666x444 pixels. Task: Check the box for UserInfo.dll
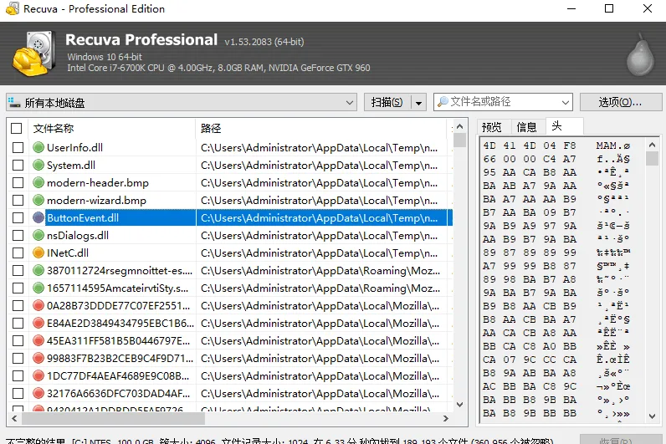(x=18, y=147)
